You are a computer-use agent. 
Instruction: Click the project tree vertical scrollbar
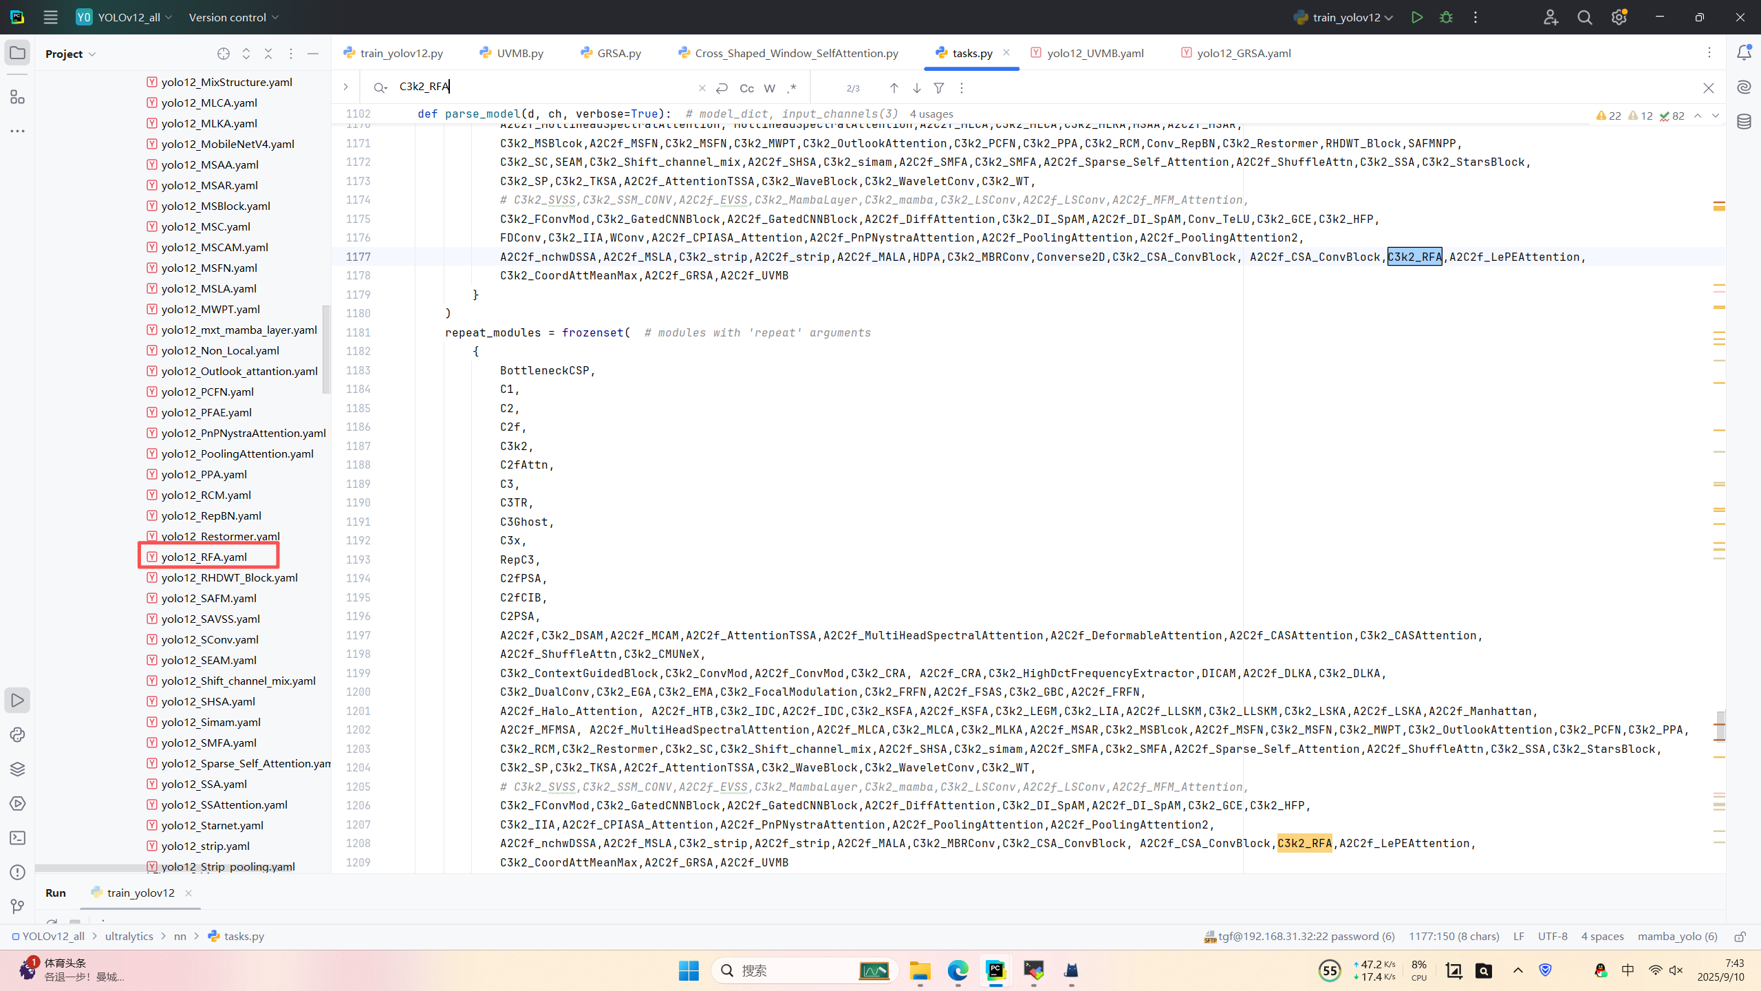pos(326,350)
